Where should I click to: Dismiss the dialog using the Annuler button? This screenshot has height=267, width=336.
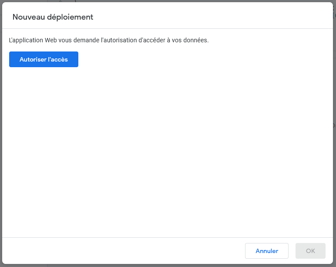click(x=266, y=251)
